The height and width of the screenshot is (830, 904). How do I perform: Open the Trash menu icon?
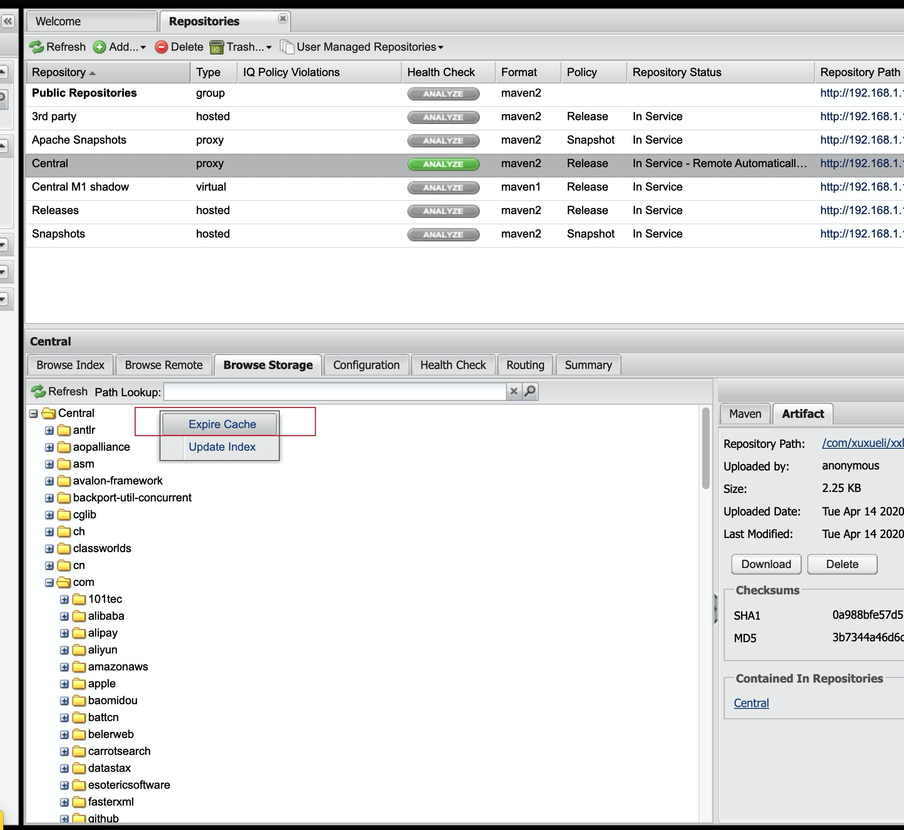click(x=216, y=47)
